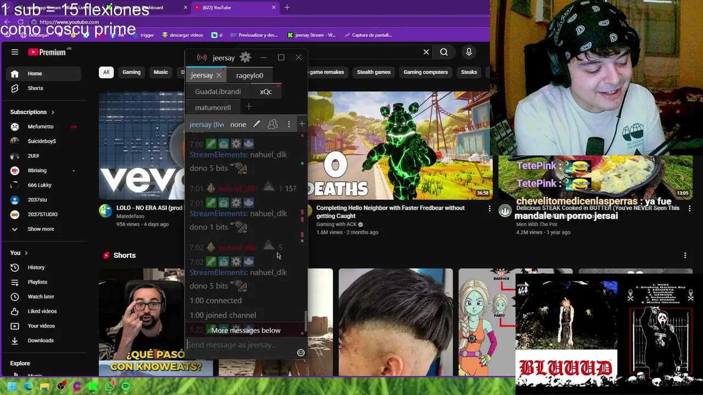
Task: Open Shorts section three-dot menu
Action: [x=685, y=255]
